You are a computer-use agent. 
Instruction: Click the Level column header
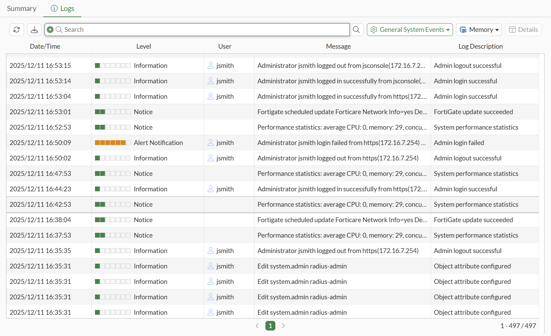point(143,46)
